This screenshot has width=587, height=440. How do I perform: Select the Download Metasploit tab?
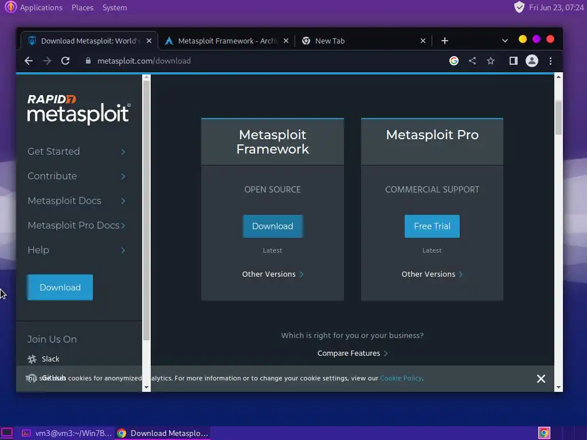(89, 41)
